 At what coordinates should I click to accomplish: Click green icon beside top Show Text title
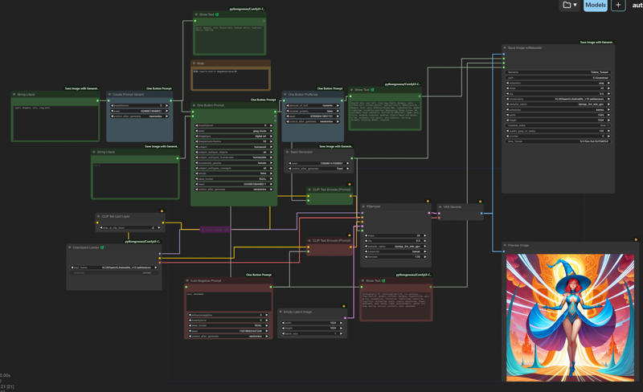click(x=217, y=14)
